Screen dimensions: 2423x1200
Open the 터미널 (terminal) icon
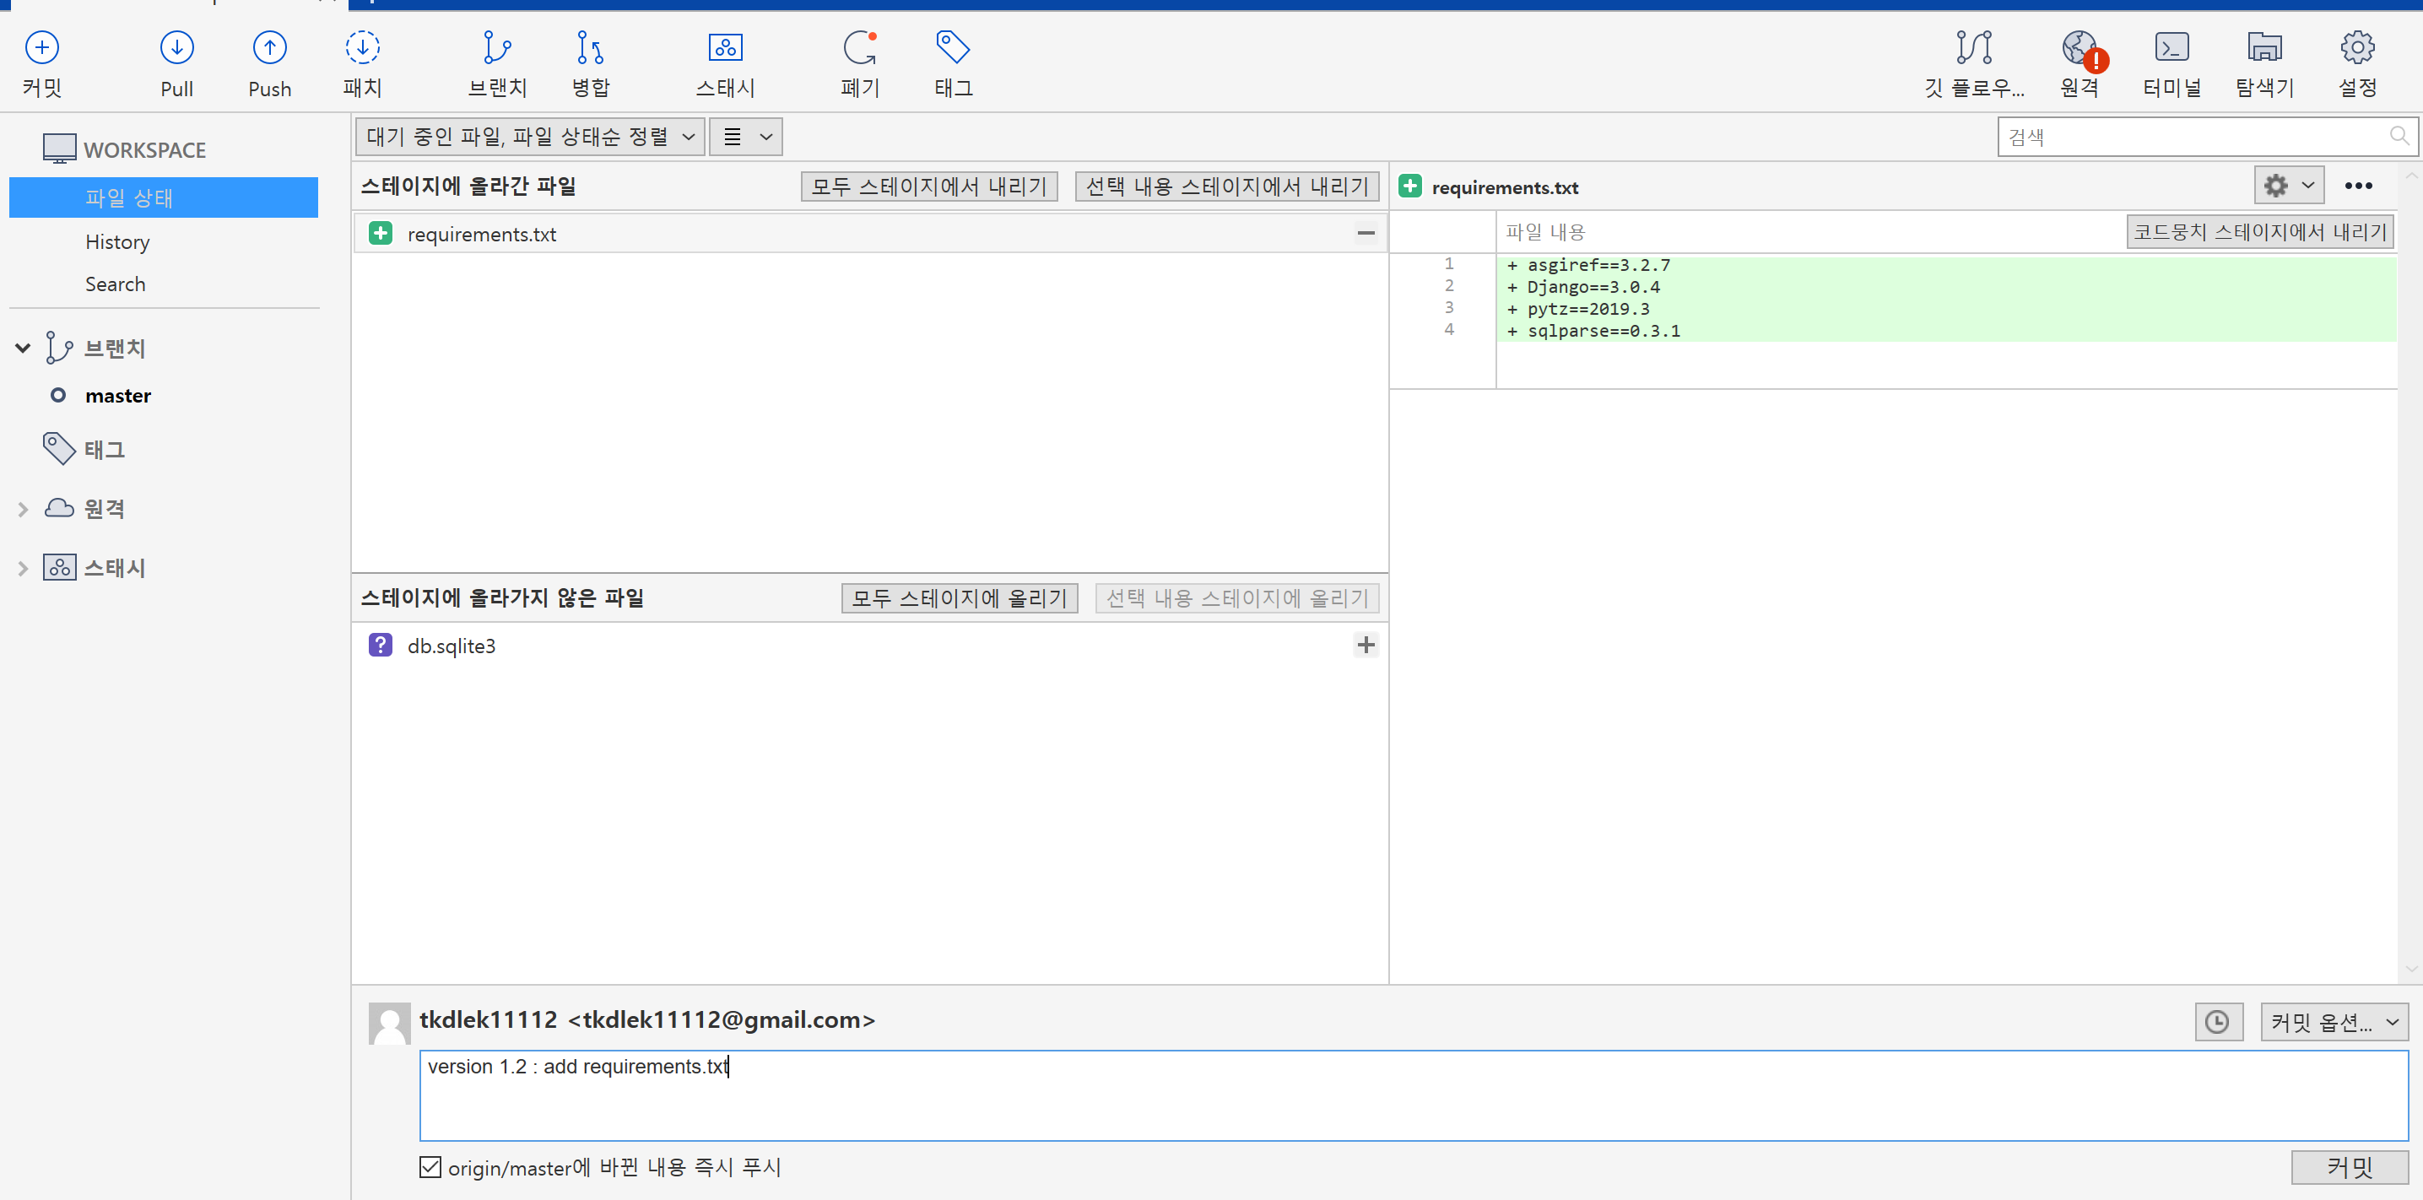[x=2171, y=48]
